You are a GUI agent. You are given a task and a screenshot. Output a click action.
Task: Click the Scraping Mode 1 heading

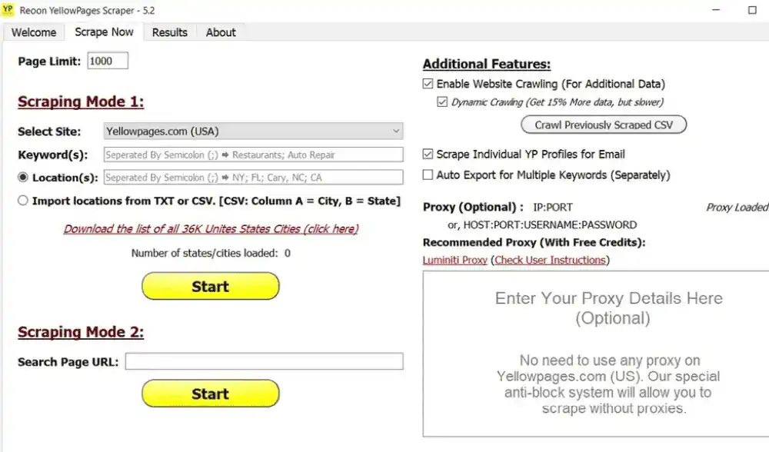(x=81, y=101)
